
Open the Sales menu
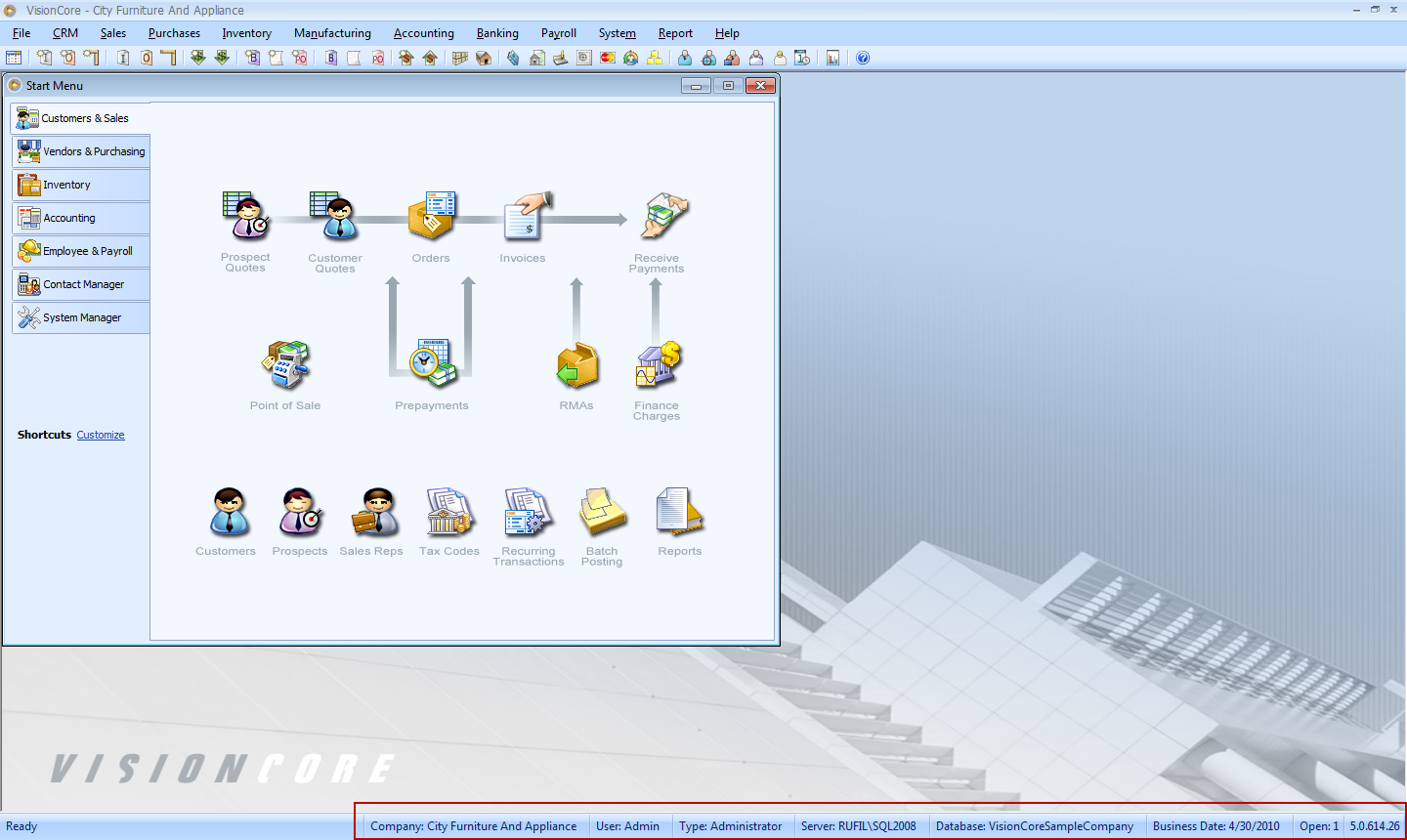click(113, 33)
